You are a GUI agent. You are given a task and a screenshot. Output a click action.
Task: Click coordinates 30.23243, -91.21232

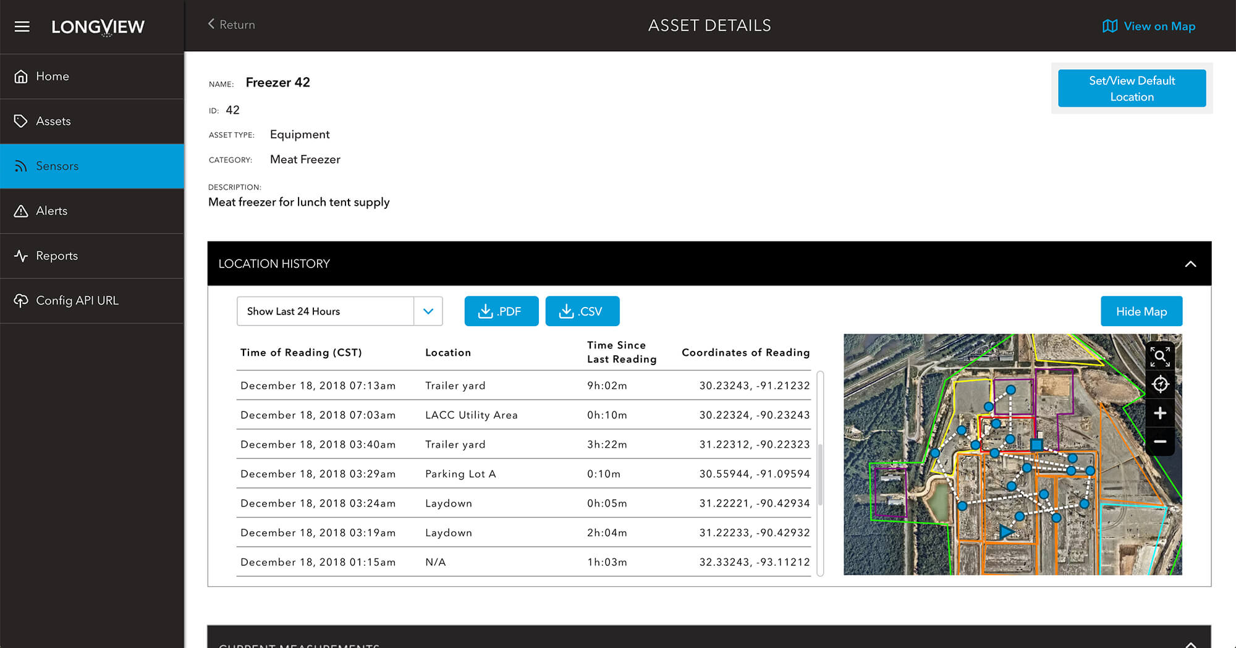[755, 385]
